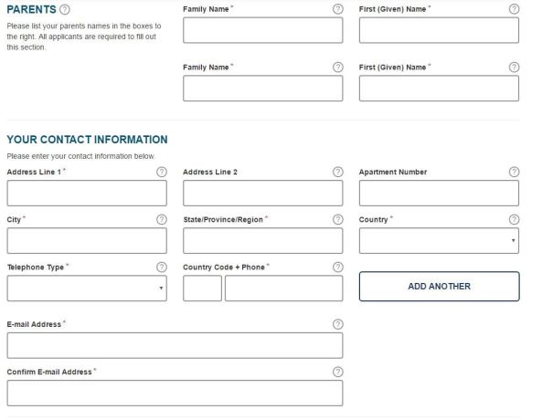
Task: Click the Confirm E-mail Address help icon
Action: click(x=337, y=372)
